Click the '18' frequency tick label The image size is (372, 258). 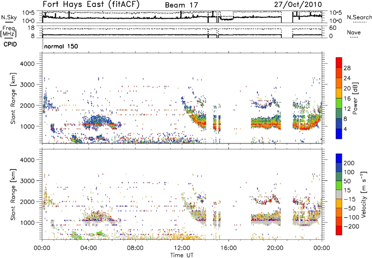(31, 28)
